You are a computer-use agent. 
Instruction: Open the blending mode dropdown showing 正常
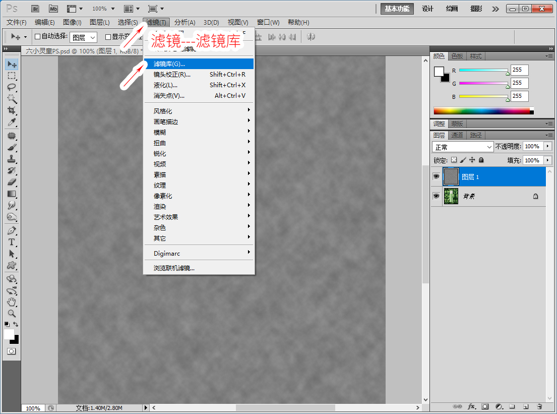(x=462, y=146)
